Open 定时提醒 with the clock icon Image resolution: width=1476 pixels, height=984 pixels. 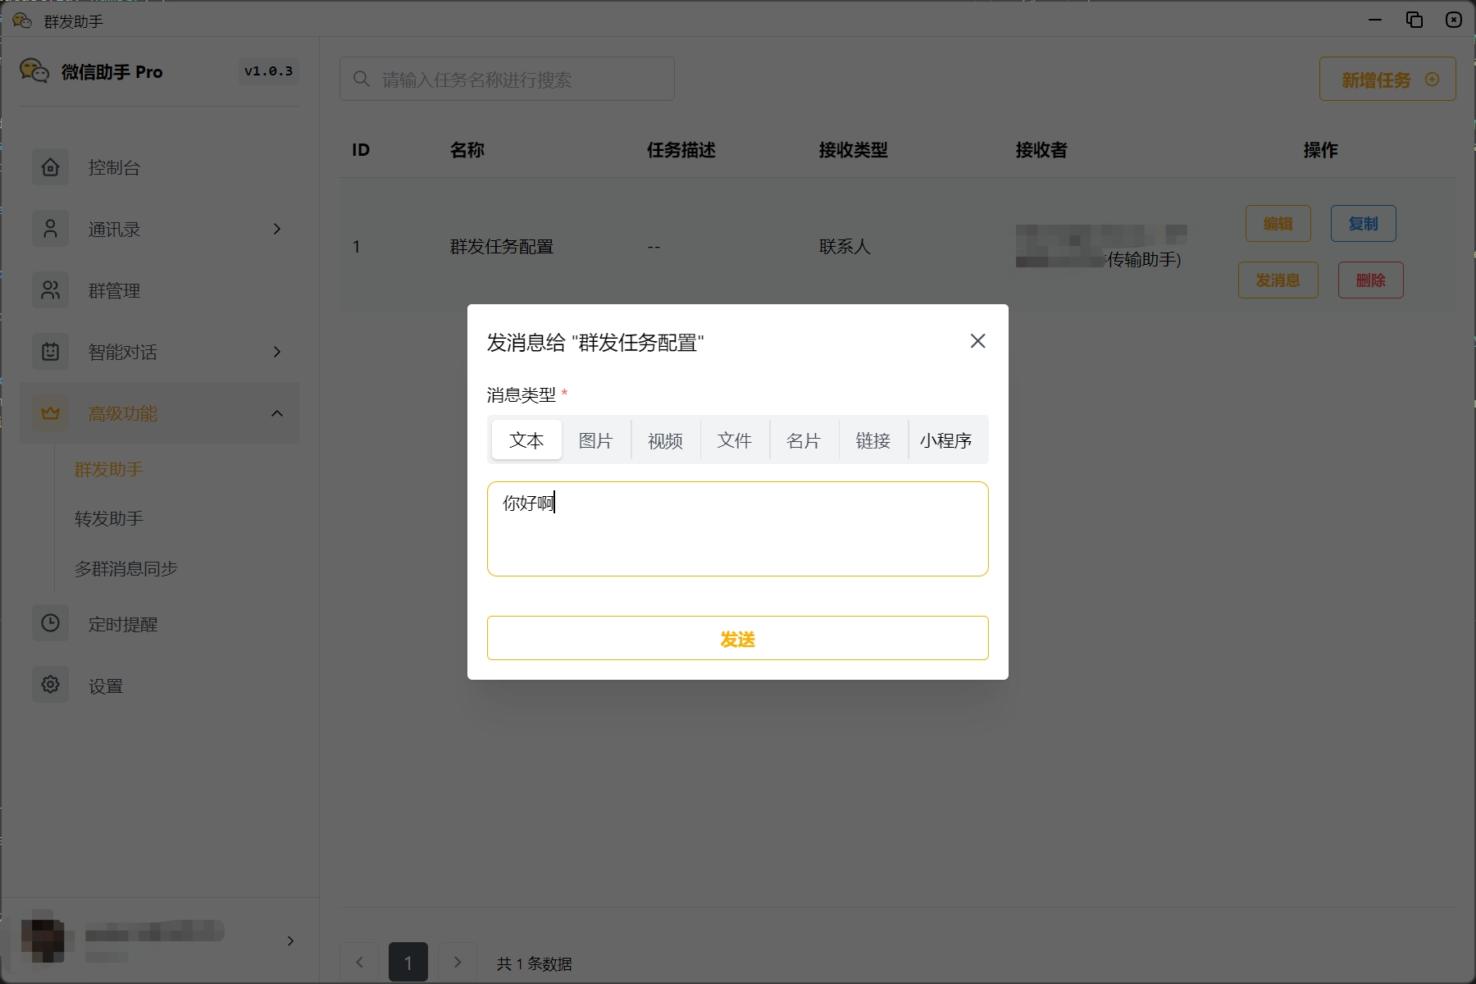51,623
